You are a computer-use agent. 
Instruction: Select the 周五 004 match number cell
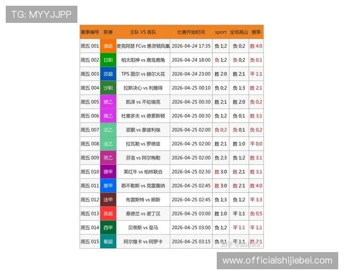pyautogui.click(x=90, y=88)
